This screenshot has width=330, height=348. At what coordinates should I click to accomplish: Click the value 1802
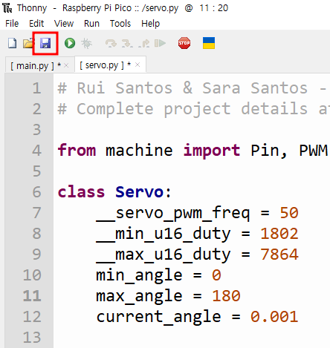[x=279, y=234]
